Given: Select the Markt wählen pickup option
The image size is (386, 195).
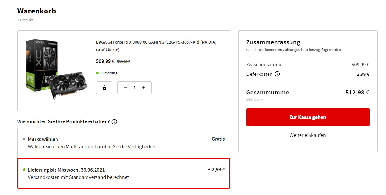Looking at the screenshot, I should (x=124, y=143).
